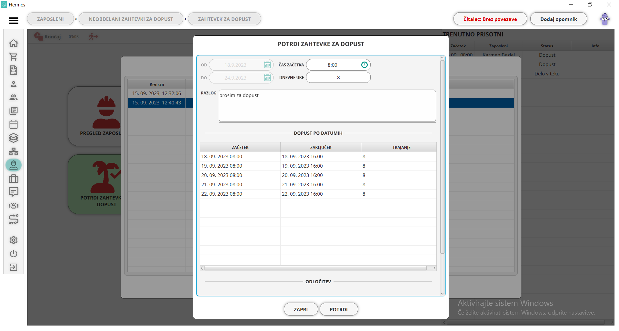Select cell 21. 09. 2023 16:00
Screen dimensions: 619x331
click(x=321, y=185)
